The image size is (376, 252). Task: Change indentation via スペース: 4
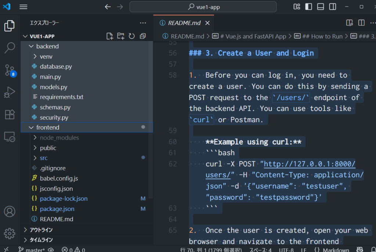tap(260, 249)
